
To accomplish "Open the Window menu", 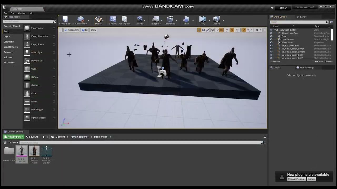I will click(x=22, y=13).
